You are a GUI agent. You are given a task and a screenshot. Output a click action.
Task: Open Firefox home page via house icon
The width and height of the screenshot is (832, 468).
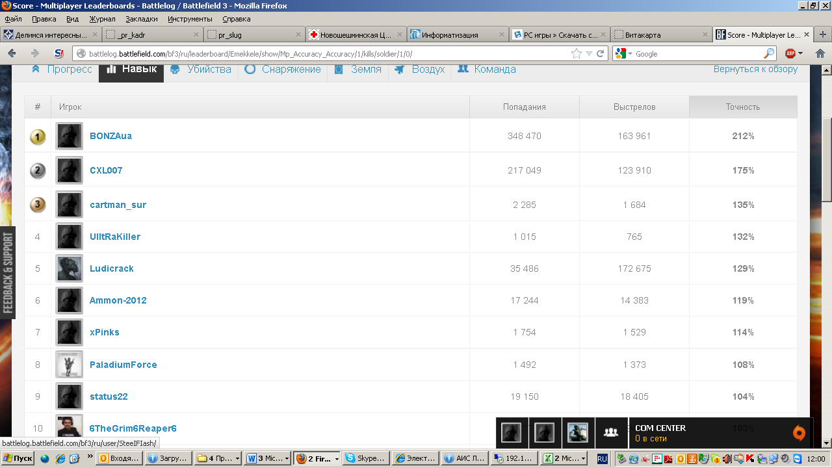(x=820, y=53)
